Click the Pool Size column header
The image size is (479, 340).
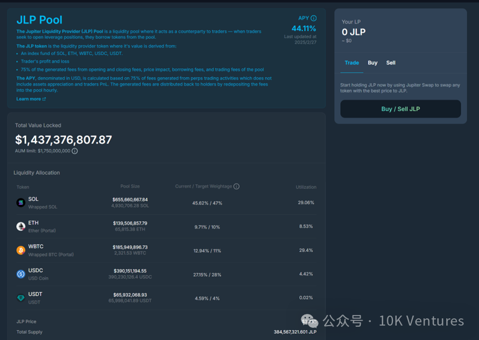pyautogui.click(x=130, y=186)
